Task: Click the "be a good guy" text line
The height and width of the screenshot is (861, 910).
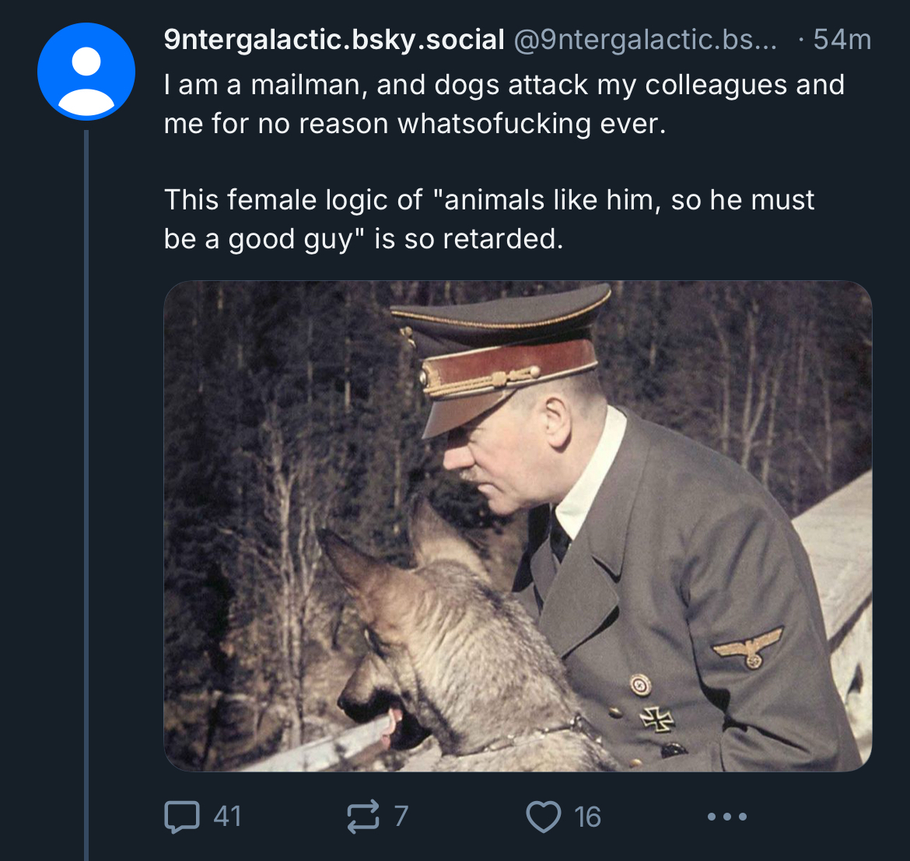Action: (362, 239)
